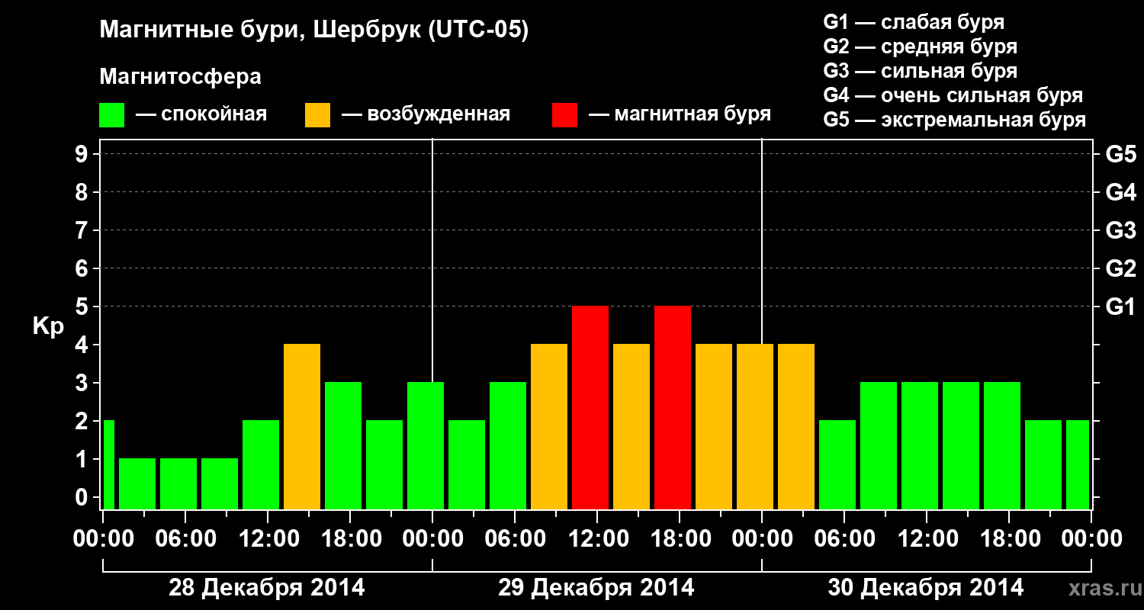
Task: Click the Kp axis label
Action: 48,326
